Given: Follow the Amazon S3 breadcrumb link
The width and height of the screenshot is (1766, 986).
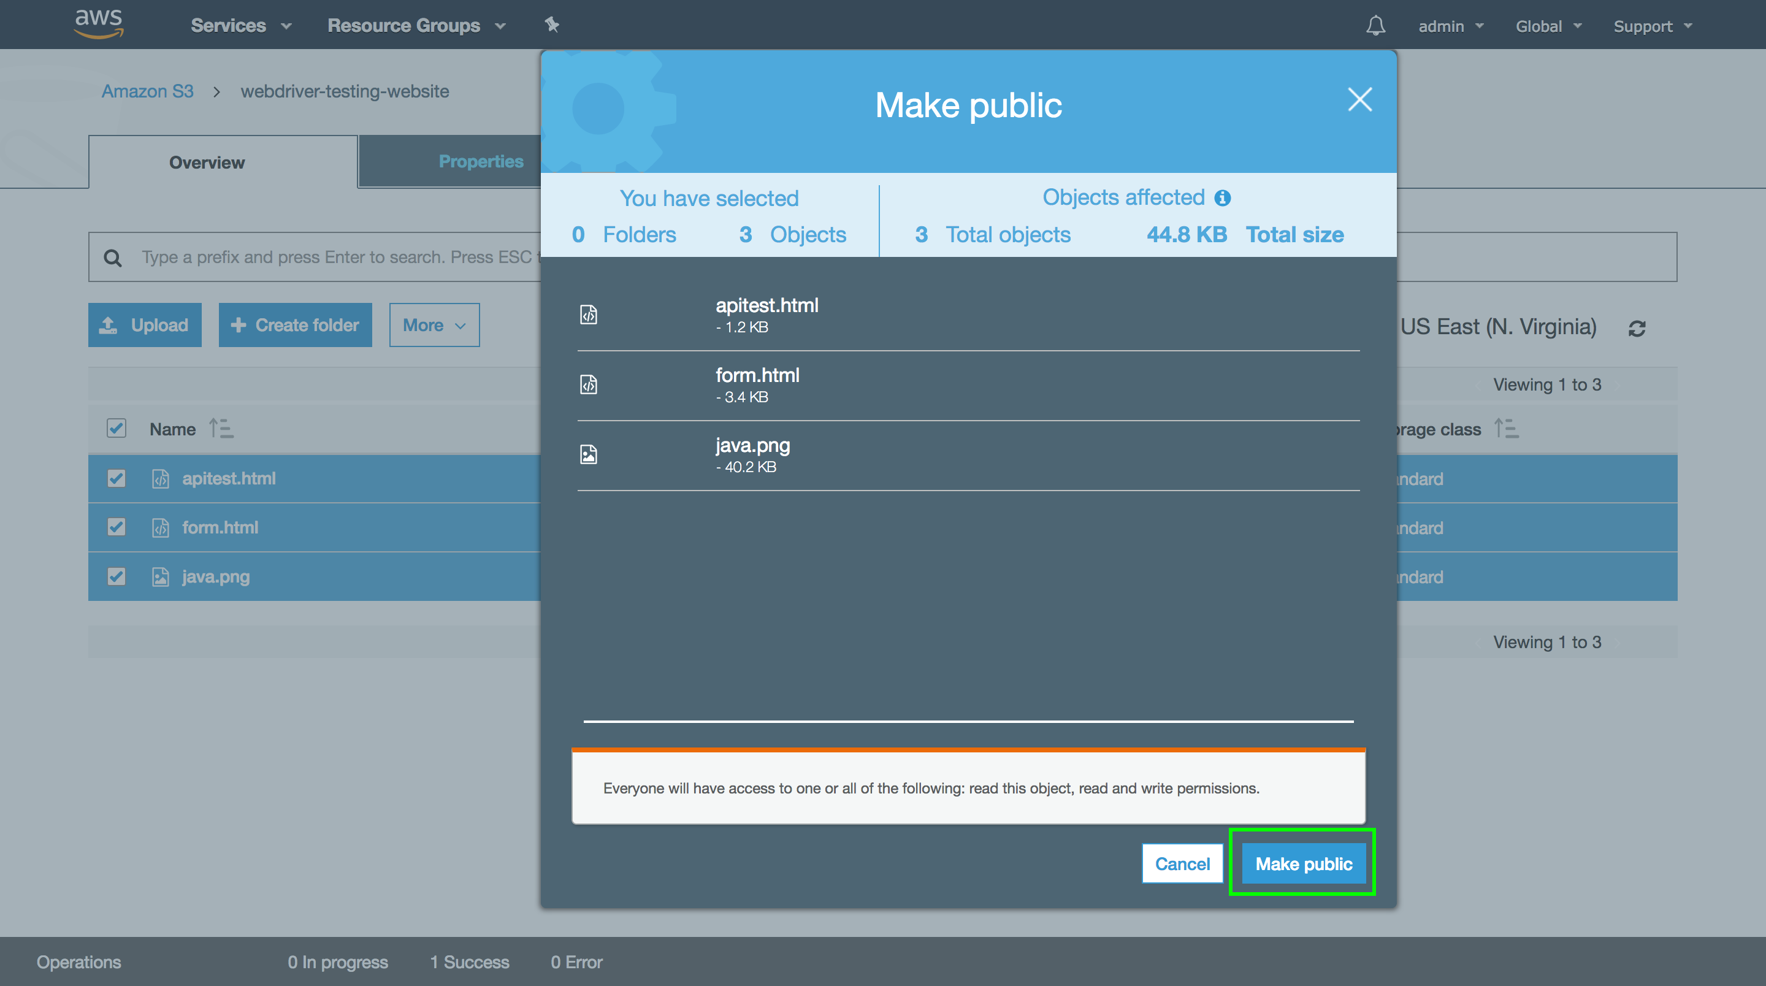Looking at the screenshot, I should [147, 91].
